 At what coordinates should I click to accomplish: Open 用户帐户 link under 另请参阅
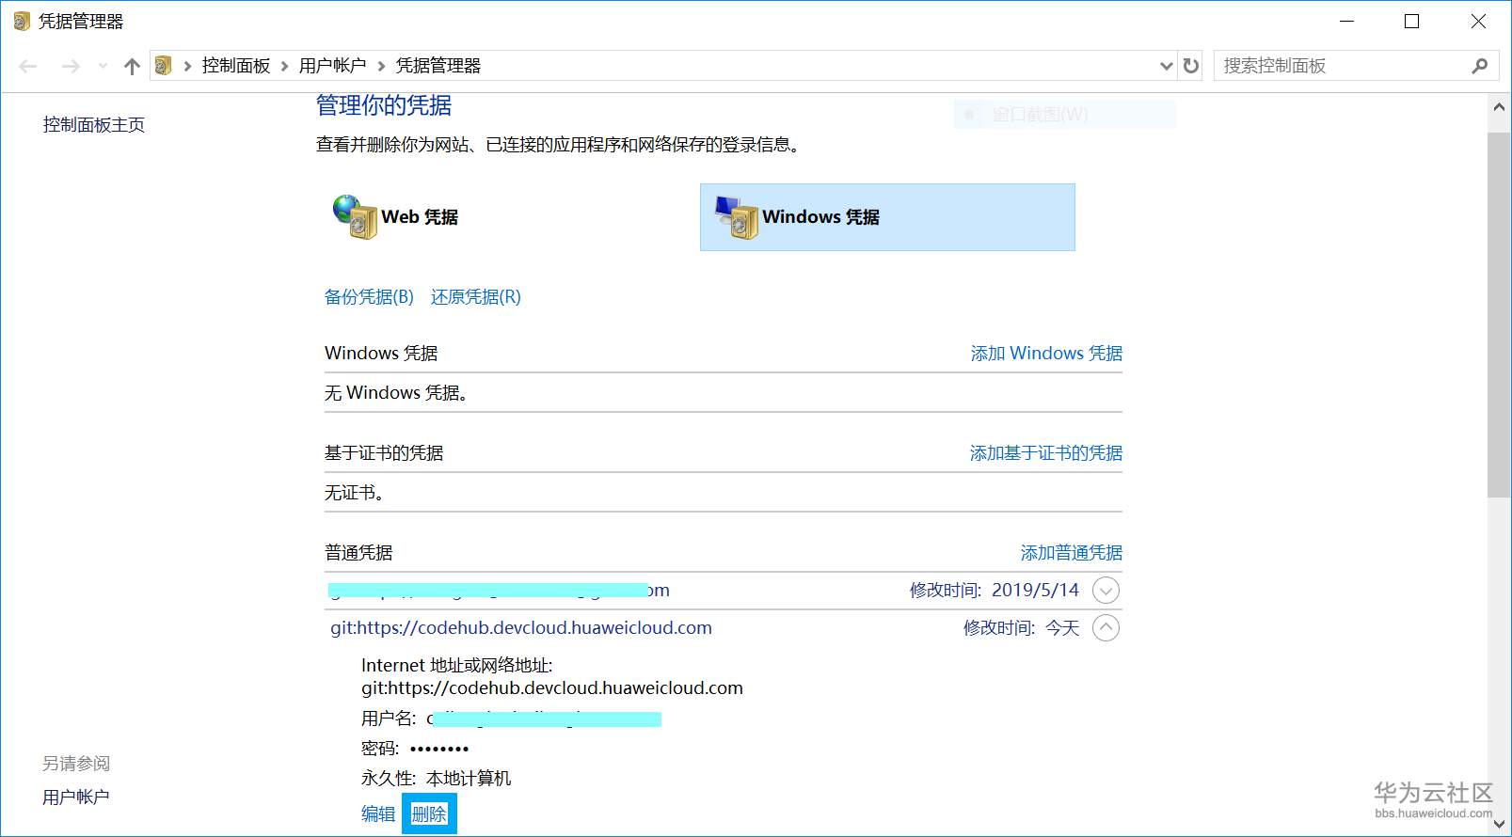coord(76,798)
